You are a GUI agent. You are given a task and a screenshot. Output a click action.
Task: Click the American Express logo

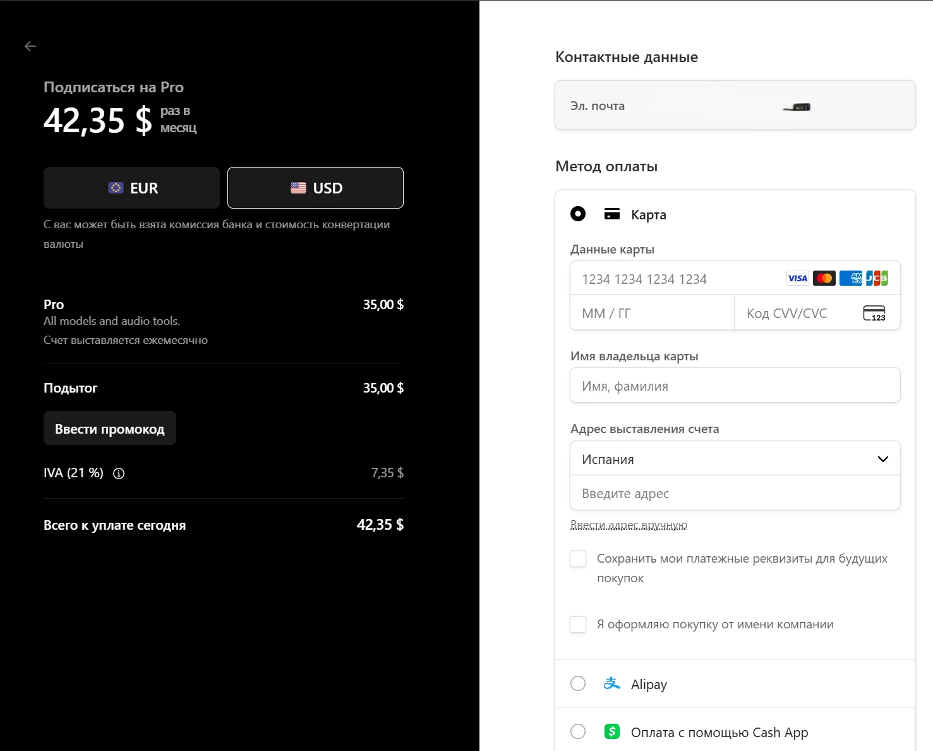851,278
